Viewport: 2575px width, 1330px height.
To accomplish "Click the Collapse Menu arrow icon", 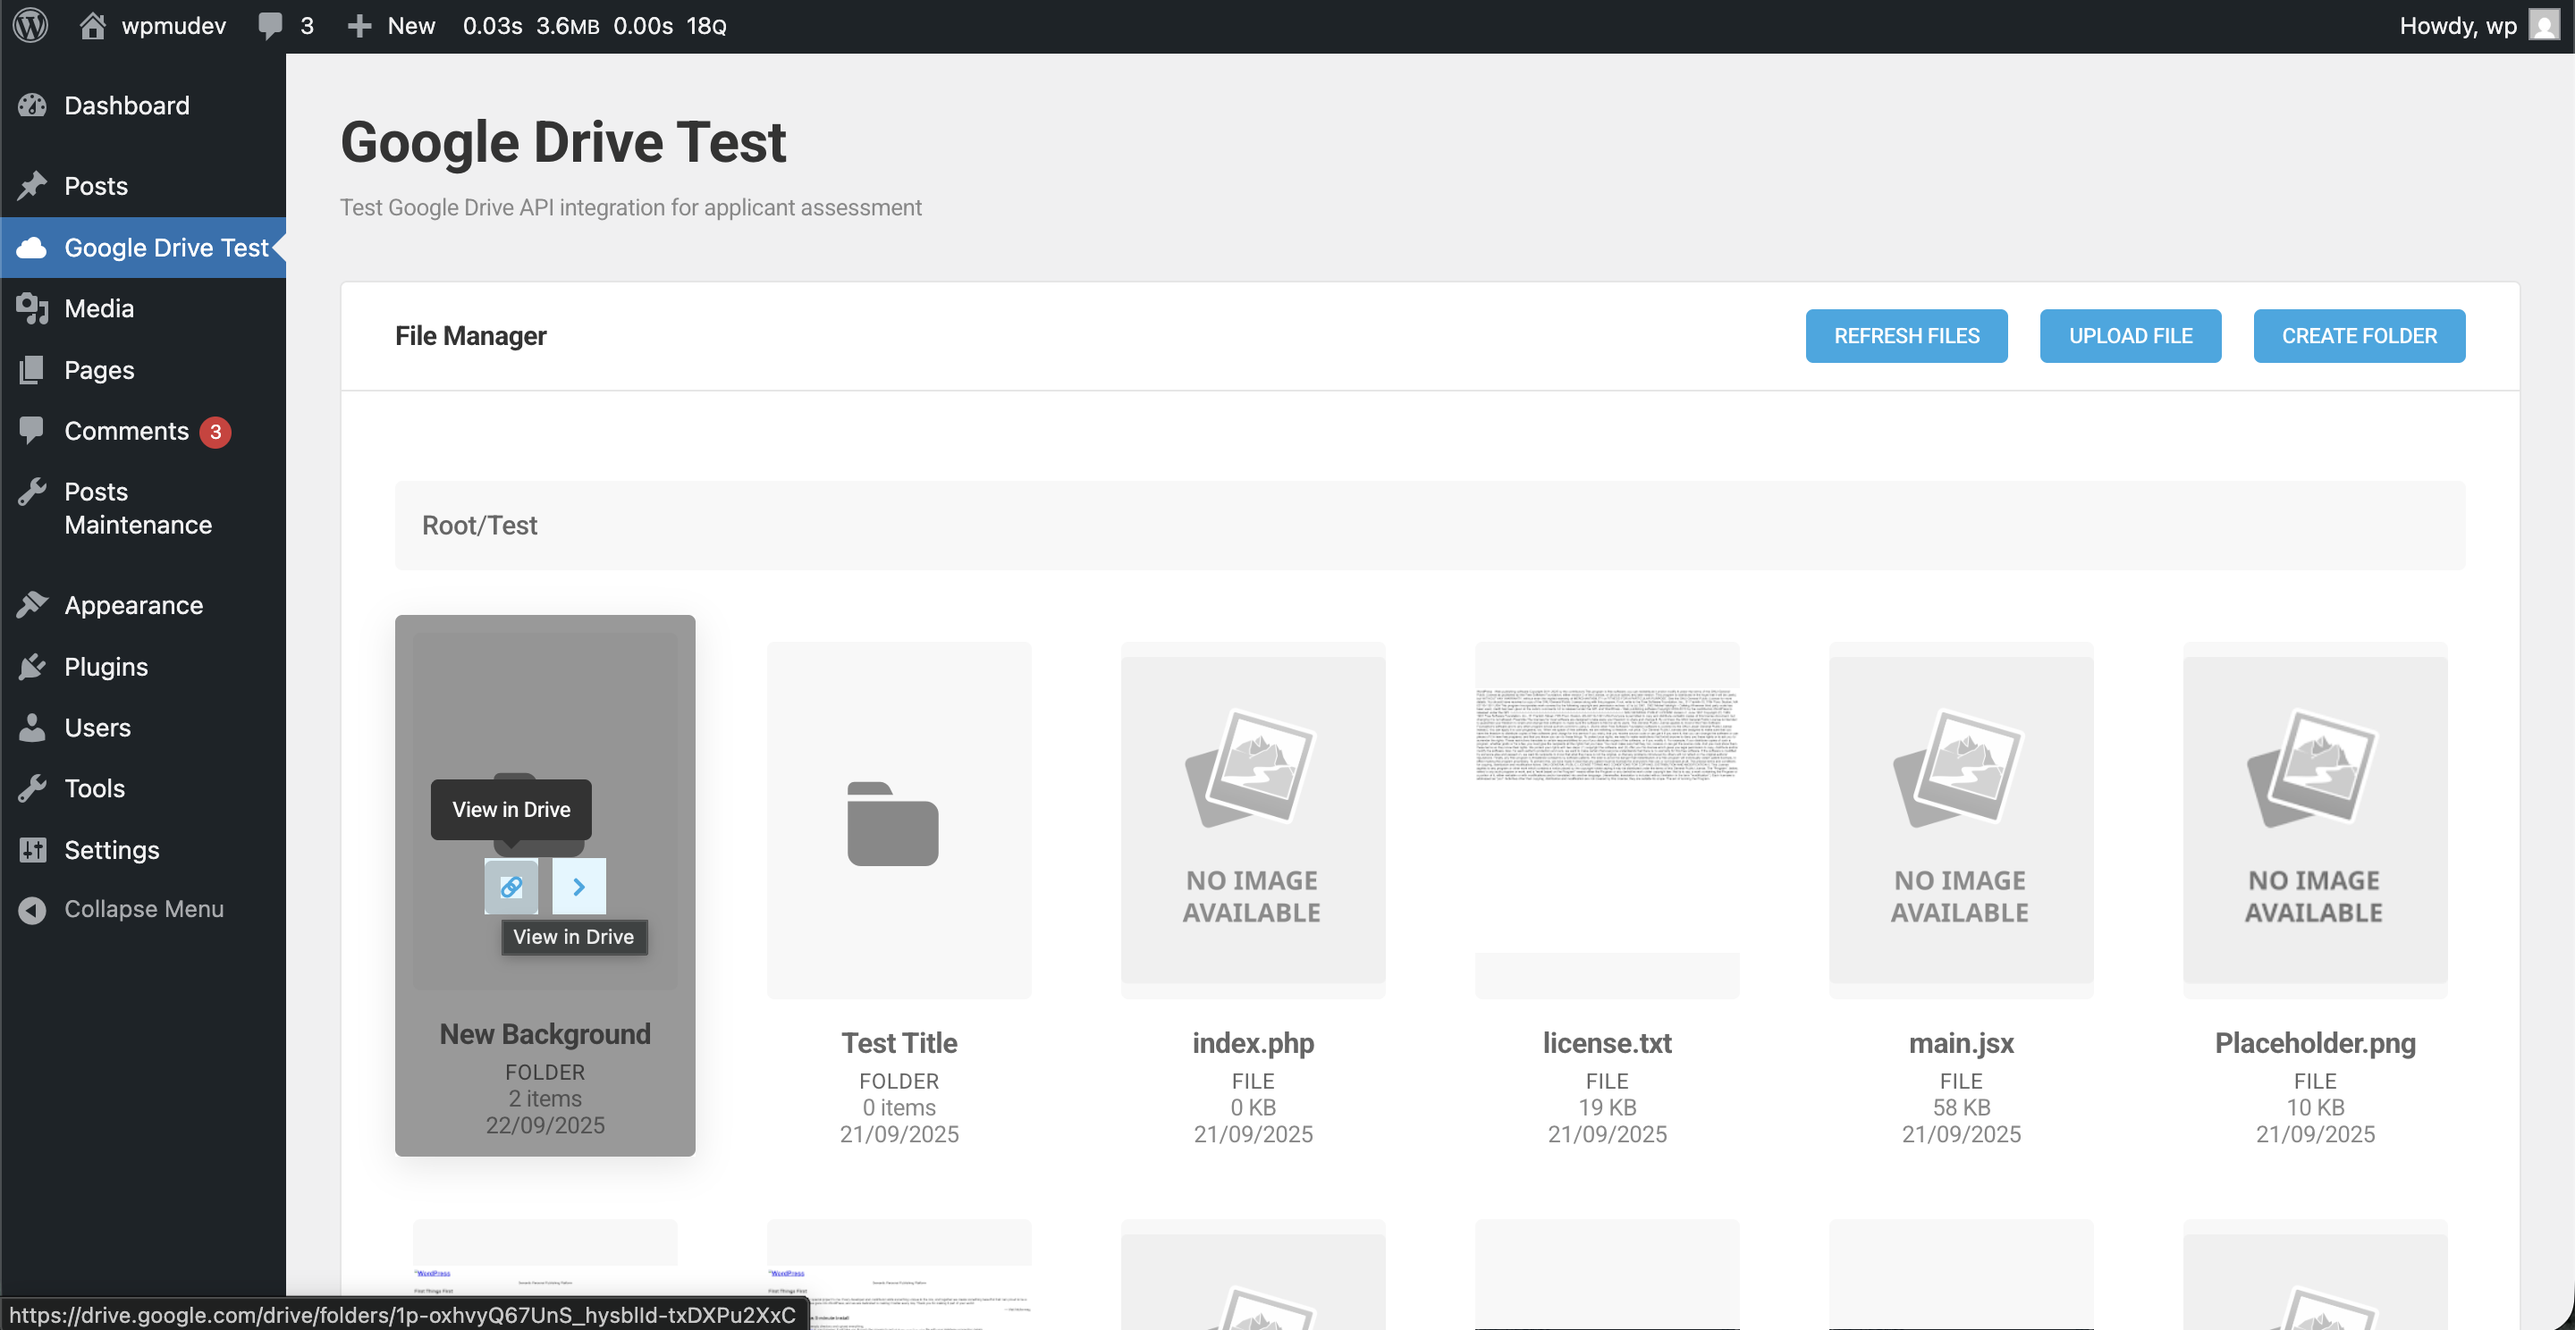I will 32,909.
